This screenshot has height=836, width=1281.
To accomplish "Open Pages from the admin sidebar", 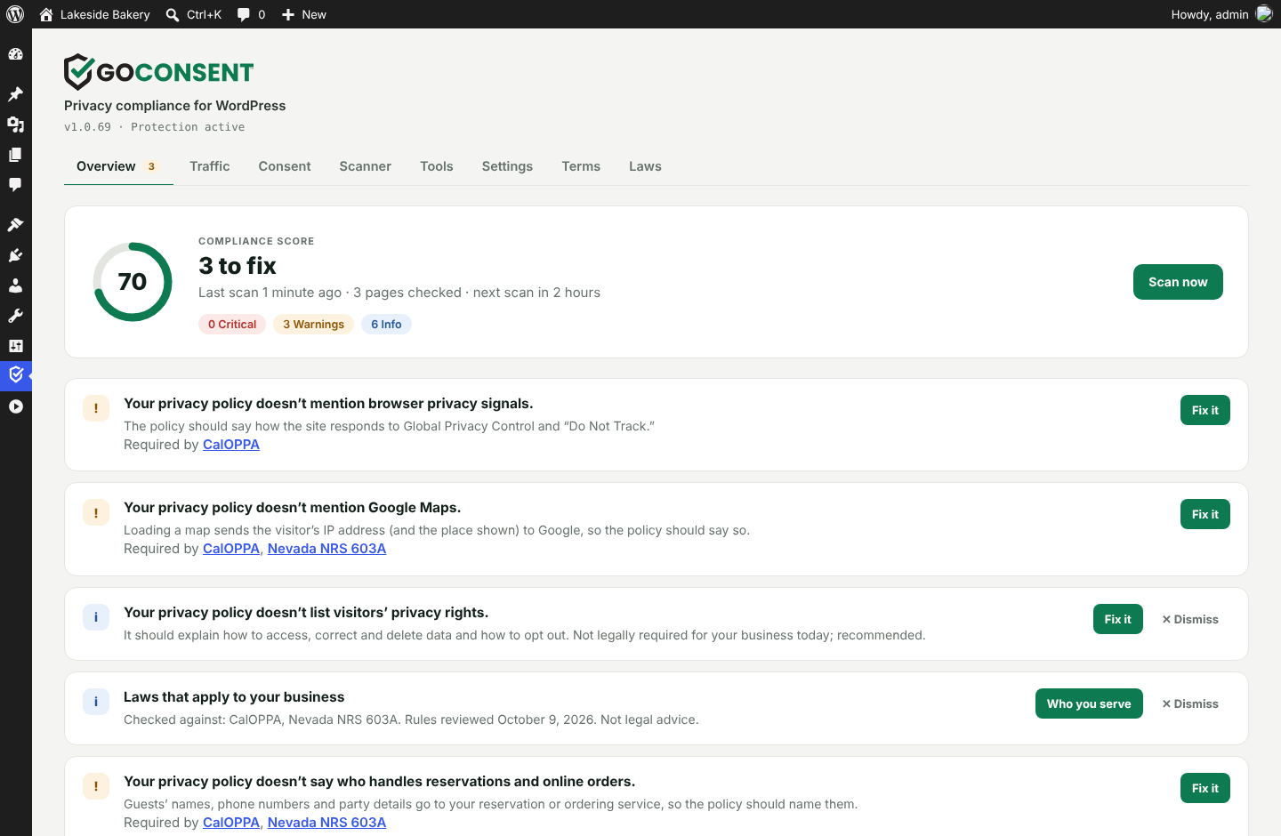I will tap(15, 155).
